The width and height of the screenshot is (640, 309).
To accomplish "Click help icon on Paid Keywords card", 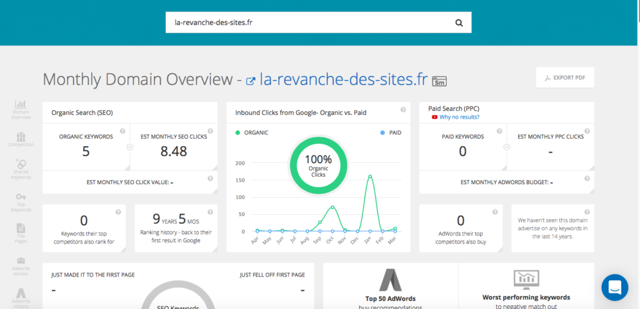I will coord(499,131).
